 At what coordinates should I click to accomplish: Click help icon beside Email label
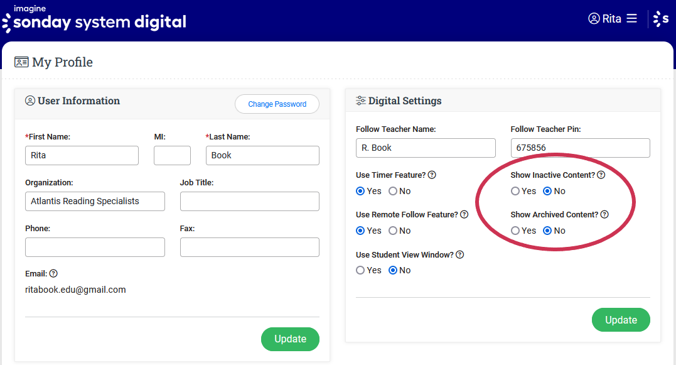pyautogui.click(x=53, y=274)
